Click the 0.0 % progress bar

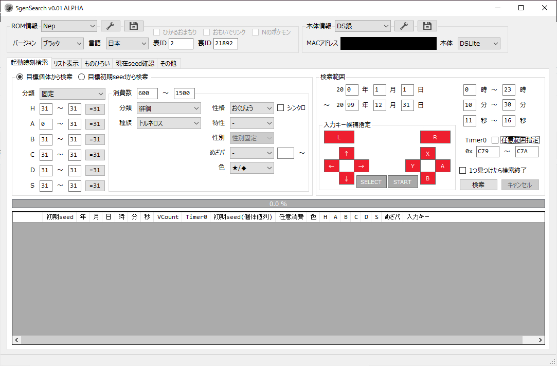click(x=278, y=204)
